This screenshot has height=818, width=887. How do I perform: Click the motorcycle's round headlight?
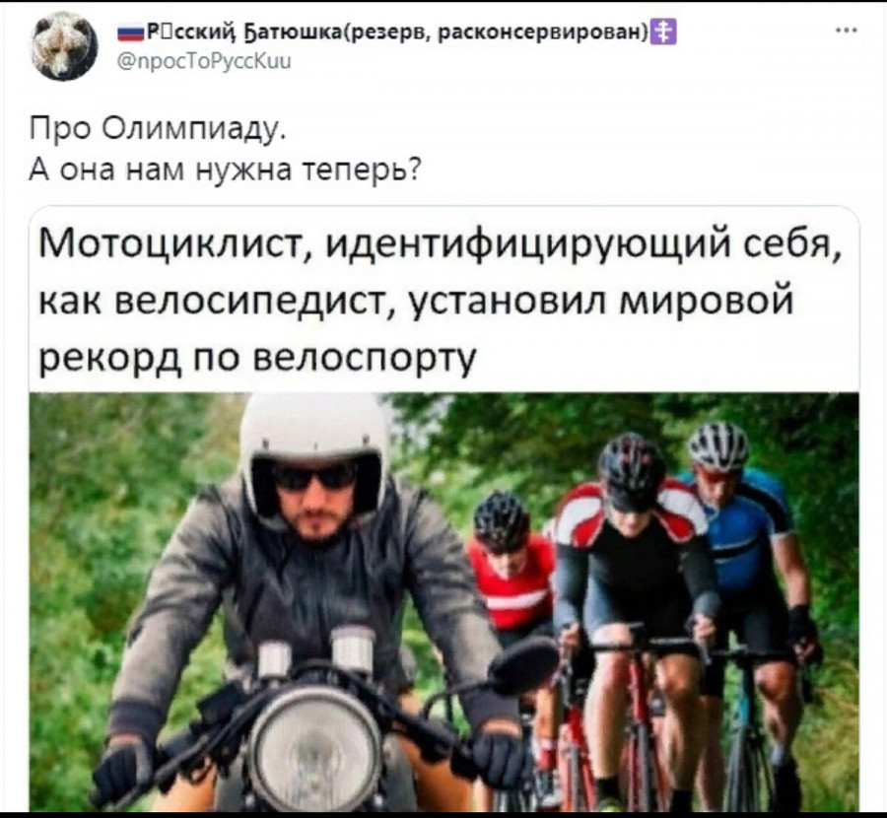pyautogui.click(x=315, y=748)
